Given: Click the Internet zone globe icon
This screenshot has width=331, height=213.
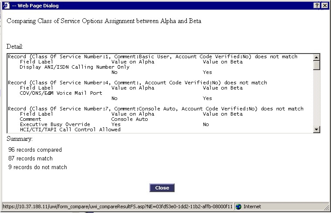Looking at the screenshot, I should tap(239, 206).
